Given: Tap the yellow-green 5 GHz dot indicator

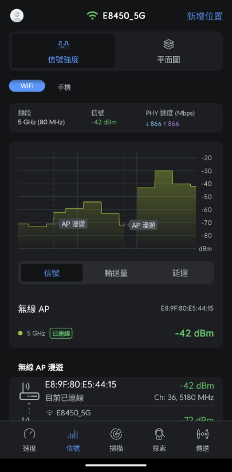Looking at the screenshot, I should (x=20, y=333).
